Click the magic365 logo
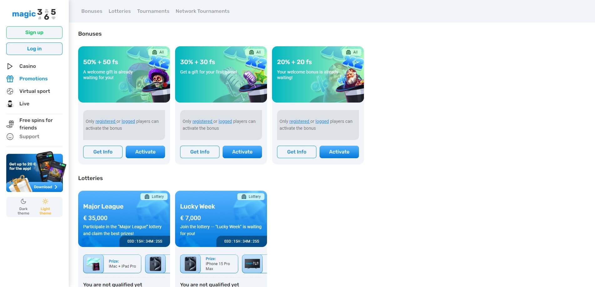Screen dimensions: 595x287 34,14
